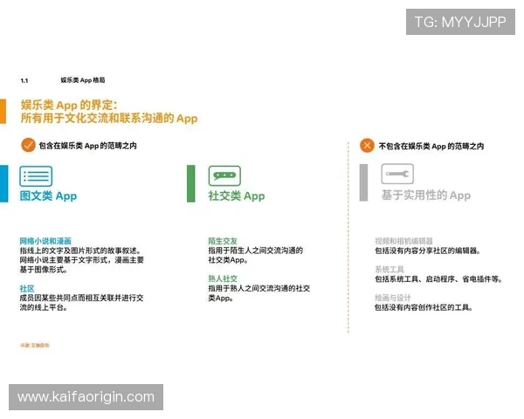524x419 pixels.
Task: Click the small orange source note at bottom
Action: 35,345
